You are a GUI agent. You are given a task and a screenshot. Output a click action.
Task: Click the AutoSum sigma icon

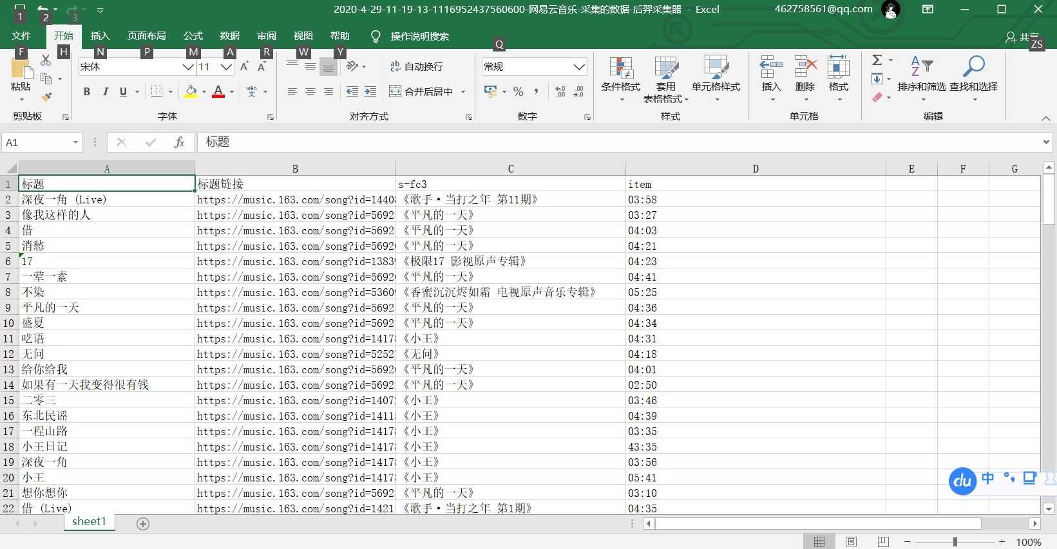[877, 60]
